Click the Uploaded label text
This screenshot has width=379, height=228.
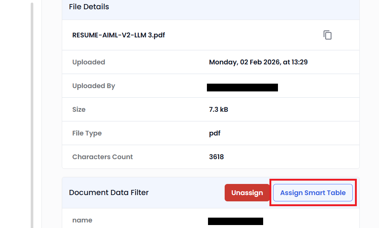(89, 62)
